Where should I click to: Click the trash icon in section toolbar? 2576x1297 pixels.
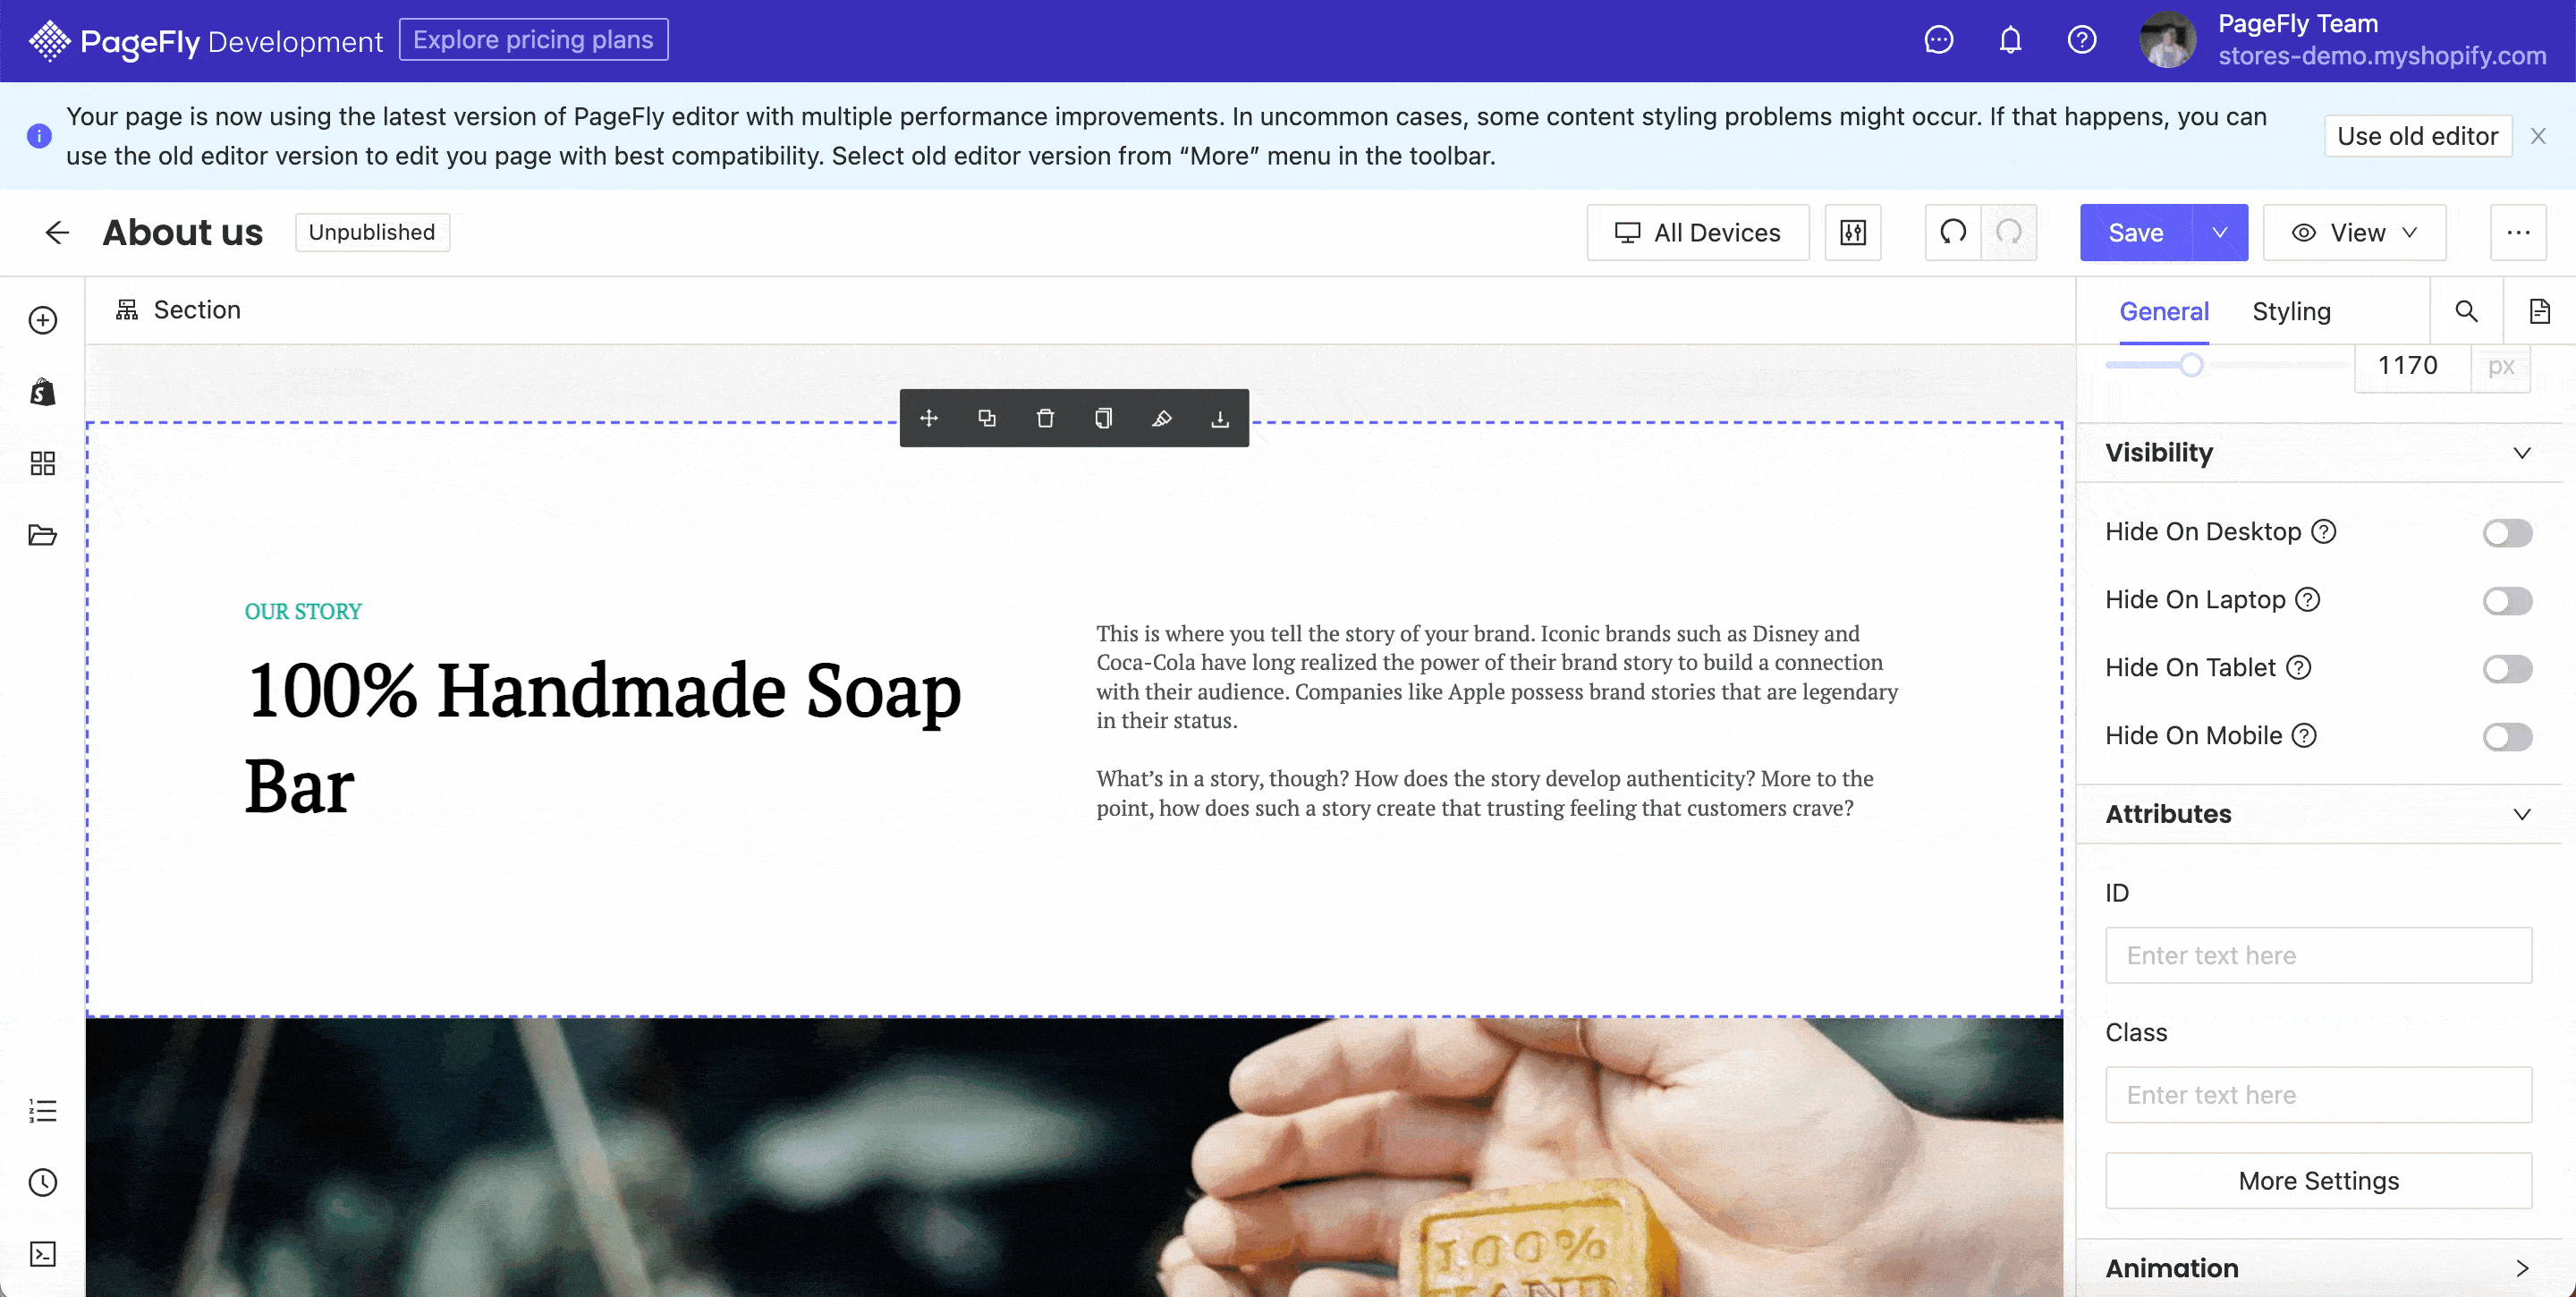tap(1045, 418)
